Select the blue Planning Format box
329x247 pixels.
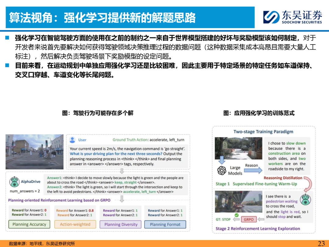coord(165,224)
